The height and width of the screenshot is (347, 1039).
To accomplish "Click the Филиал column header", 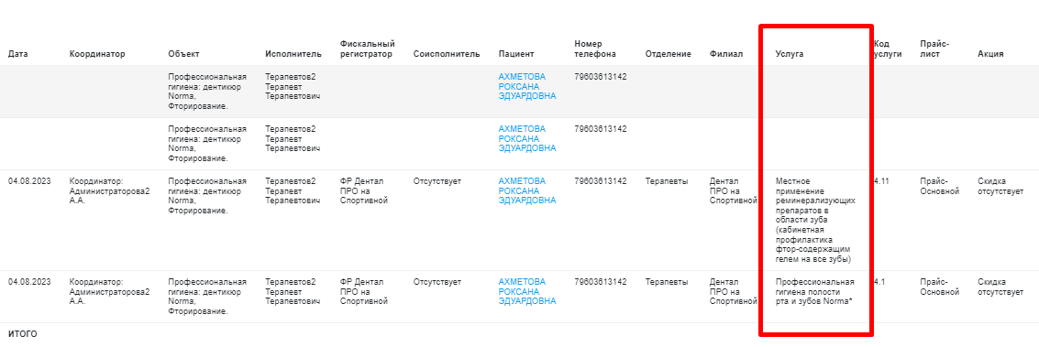I will [x=725, y=54].
